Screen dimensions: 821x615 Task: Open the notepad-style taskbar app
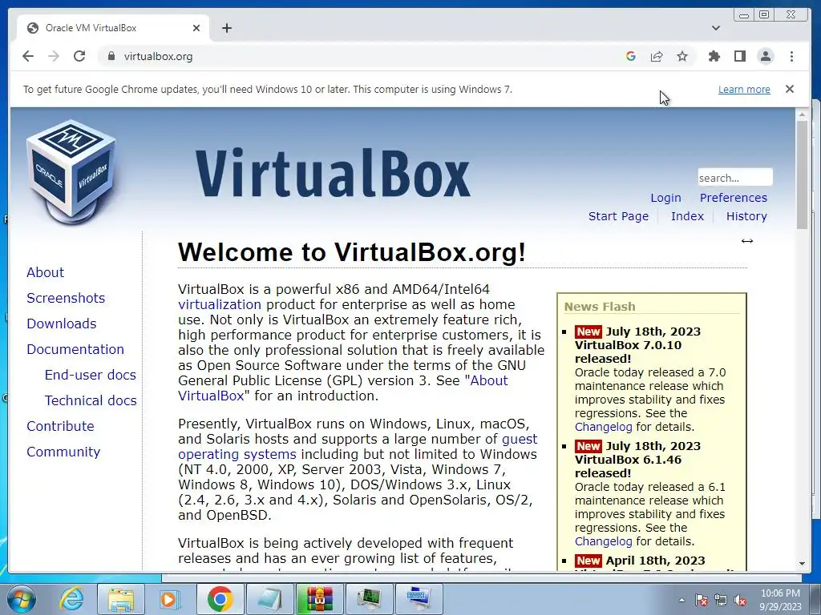tap(269, 599)
